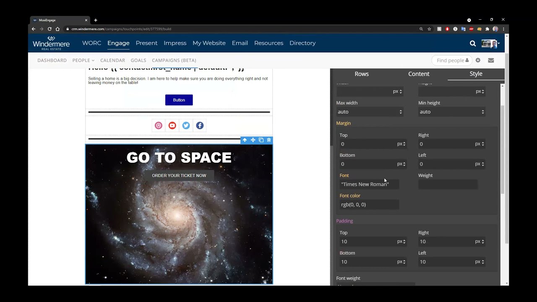Go back with the browser back arrow
This screenshot has width=537, height=302.
click(34, 29)
